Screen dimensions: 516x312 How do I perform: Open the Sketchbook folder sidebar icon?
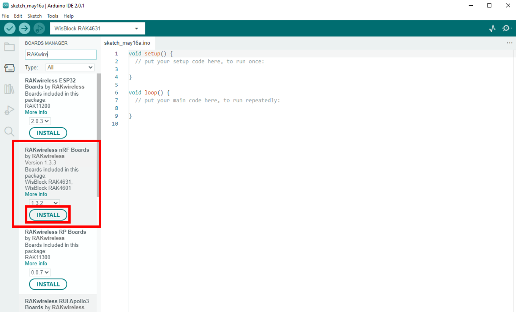[9, 47]
